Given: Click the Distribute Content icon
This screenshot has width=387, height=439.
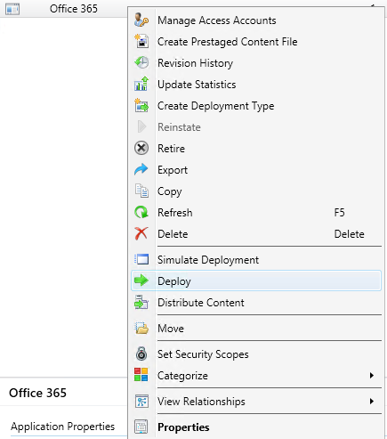Looking at the screenshot, I should coord(141,303).
